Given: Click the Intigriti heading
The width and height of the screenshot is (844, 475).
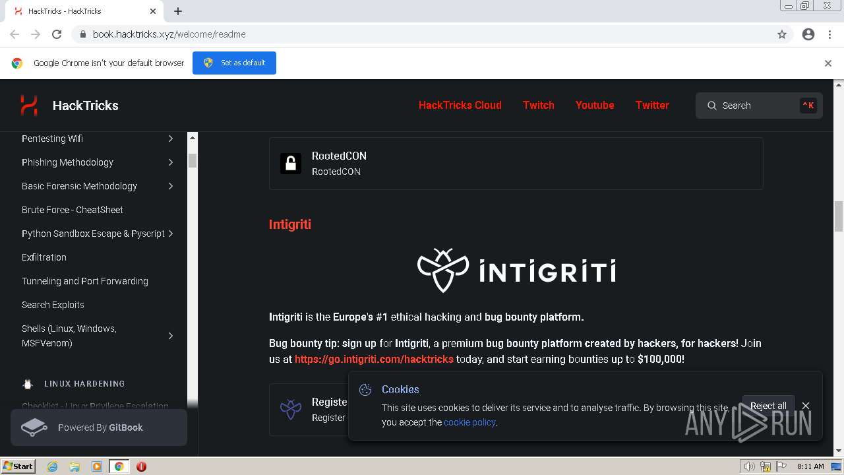Looking at the screenshot, I should pos(290,224).
